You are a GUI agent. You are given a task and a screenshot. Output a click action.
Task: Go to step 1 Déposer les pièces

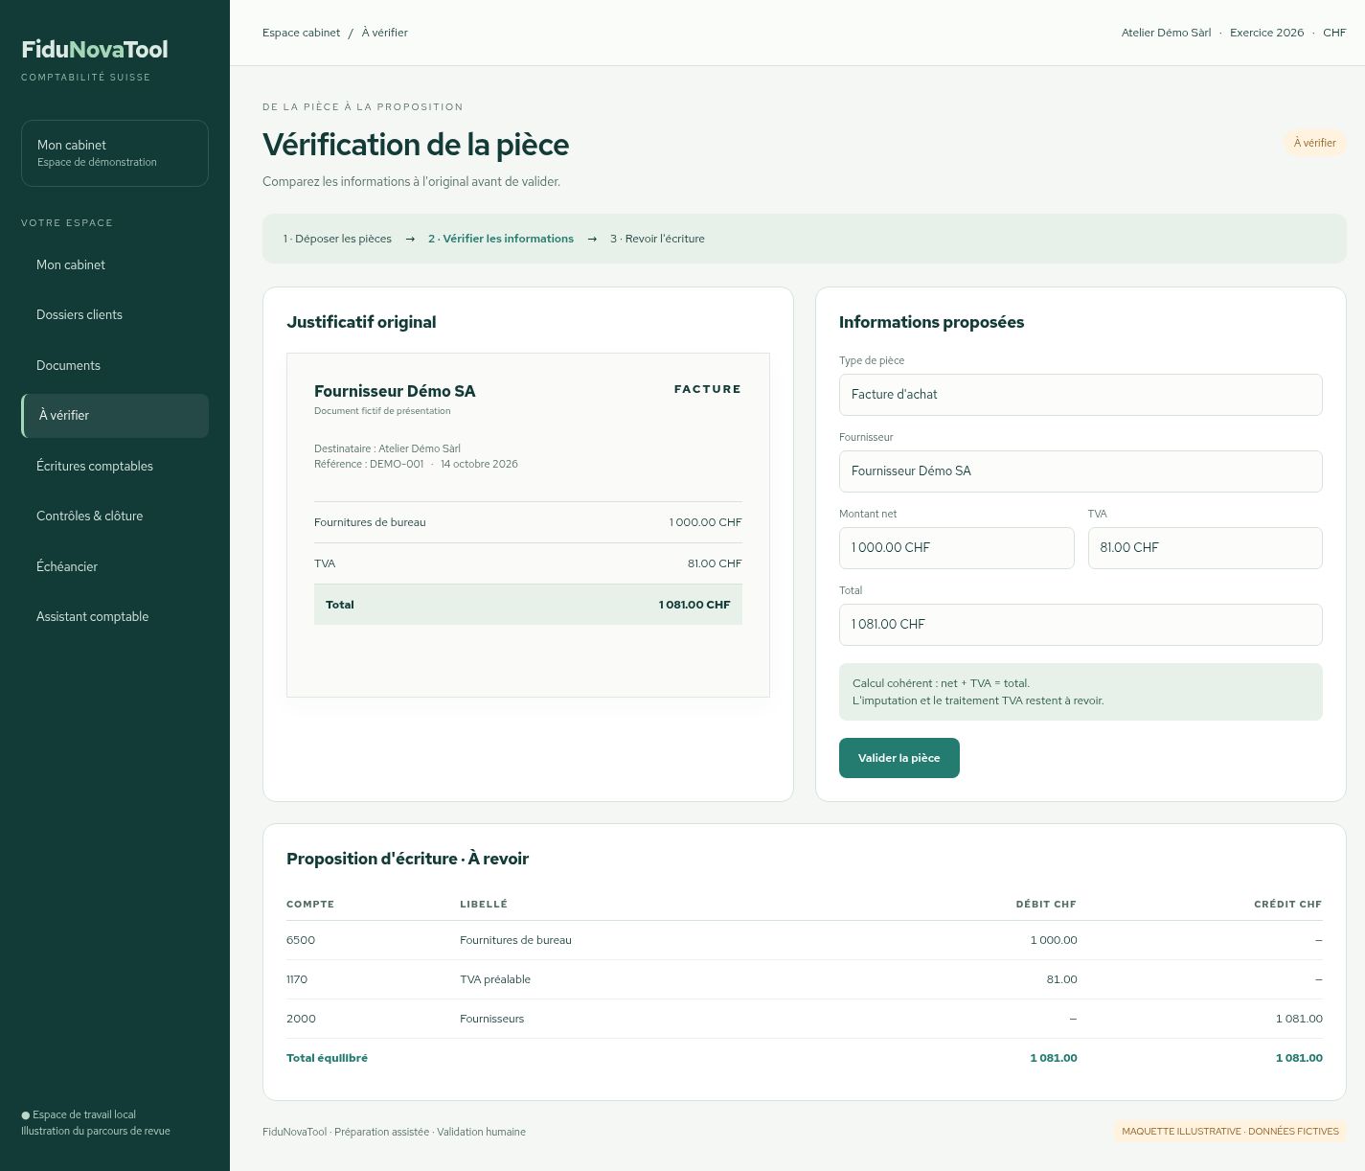tap(337, 239)
